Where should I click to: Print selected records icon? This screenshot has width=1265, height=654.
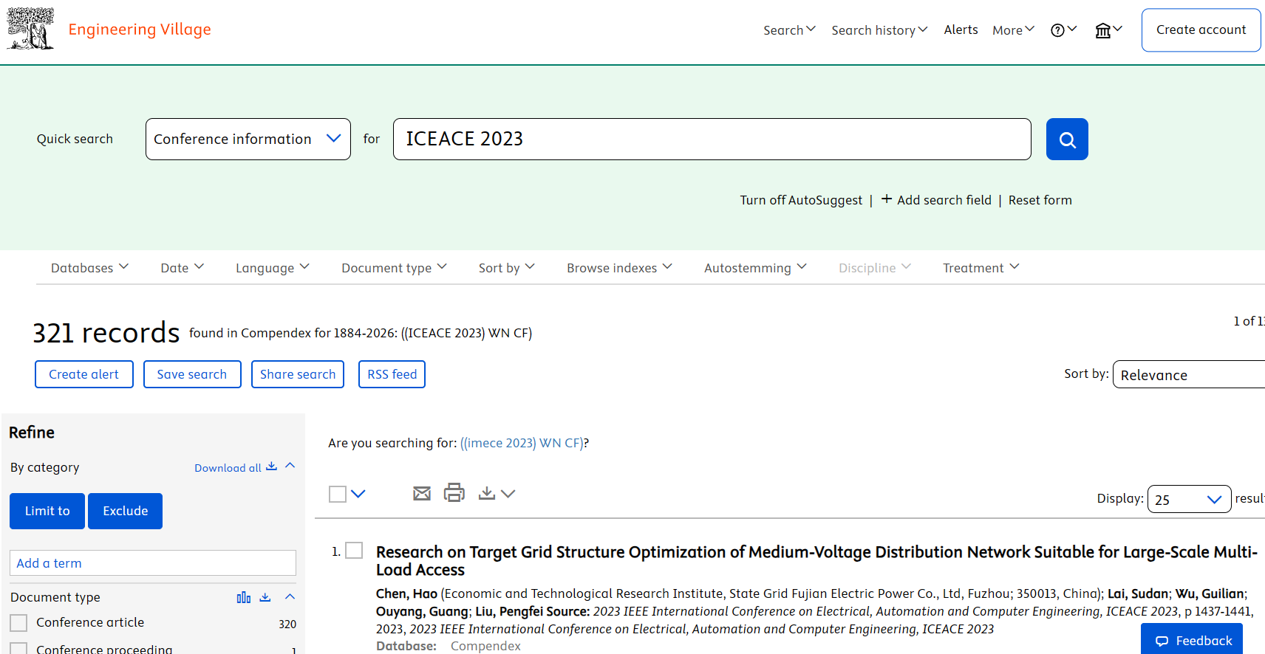[x=454, y=492]
